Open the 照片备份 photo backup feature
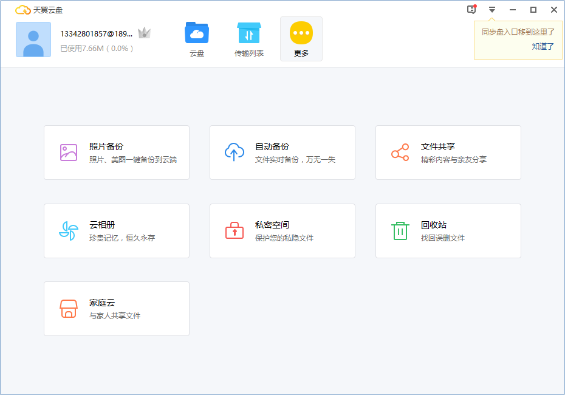Image resolution: width=565 pixels, height=395 pixels. click(116, 152)
